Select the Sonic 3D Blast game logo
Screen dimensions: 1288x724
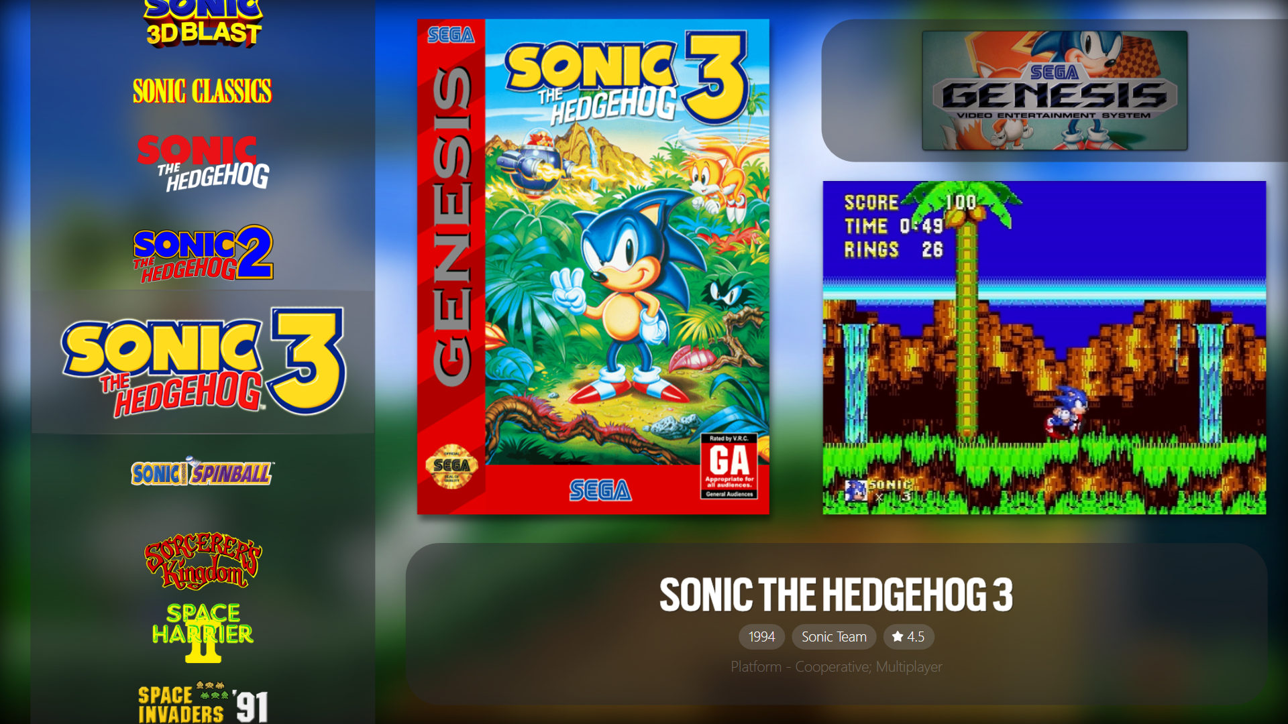pos(203,23)
